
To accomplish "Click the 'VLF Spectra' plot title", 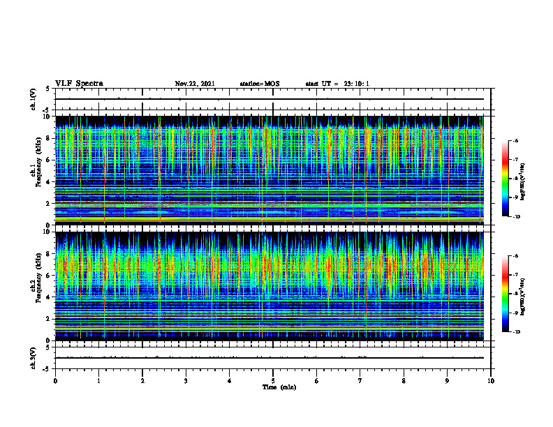I will (x=79, y=83).
